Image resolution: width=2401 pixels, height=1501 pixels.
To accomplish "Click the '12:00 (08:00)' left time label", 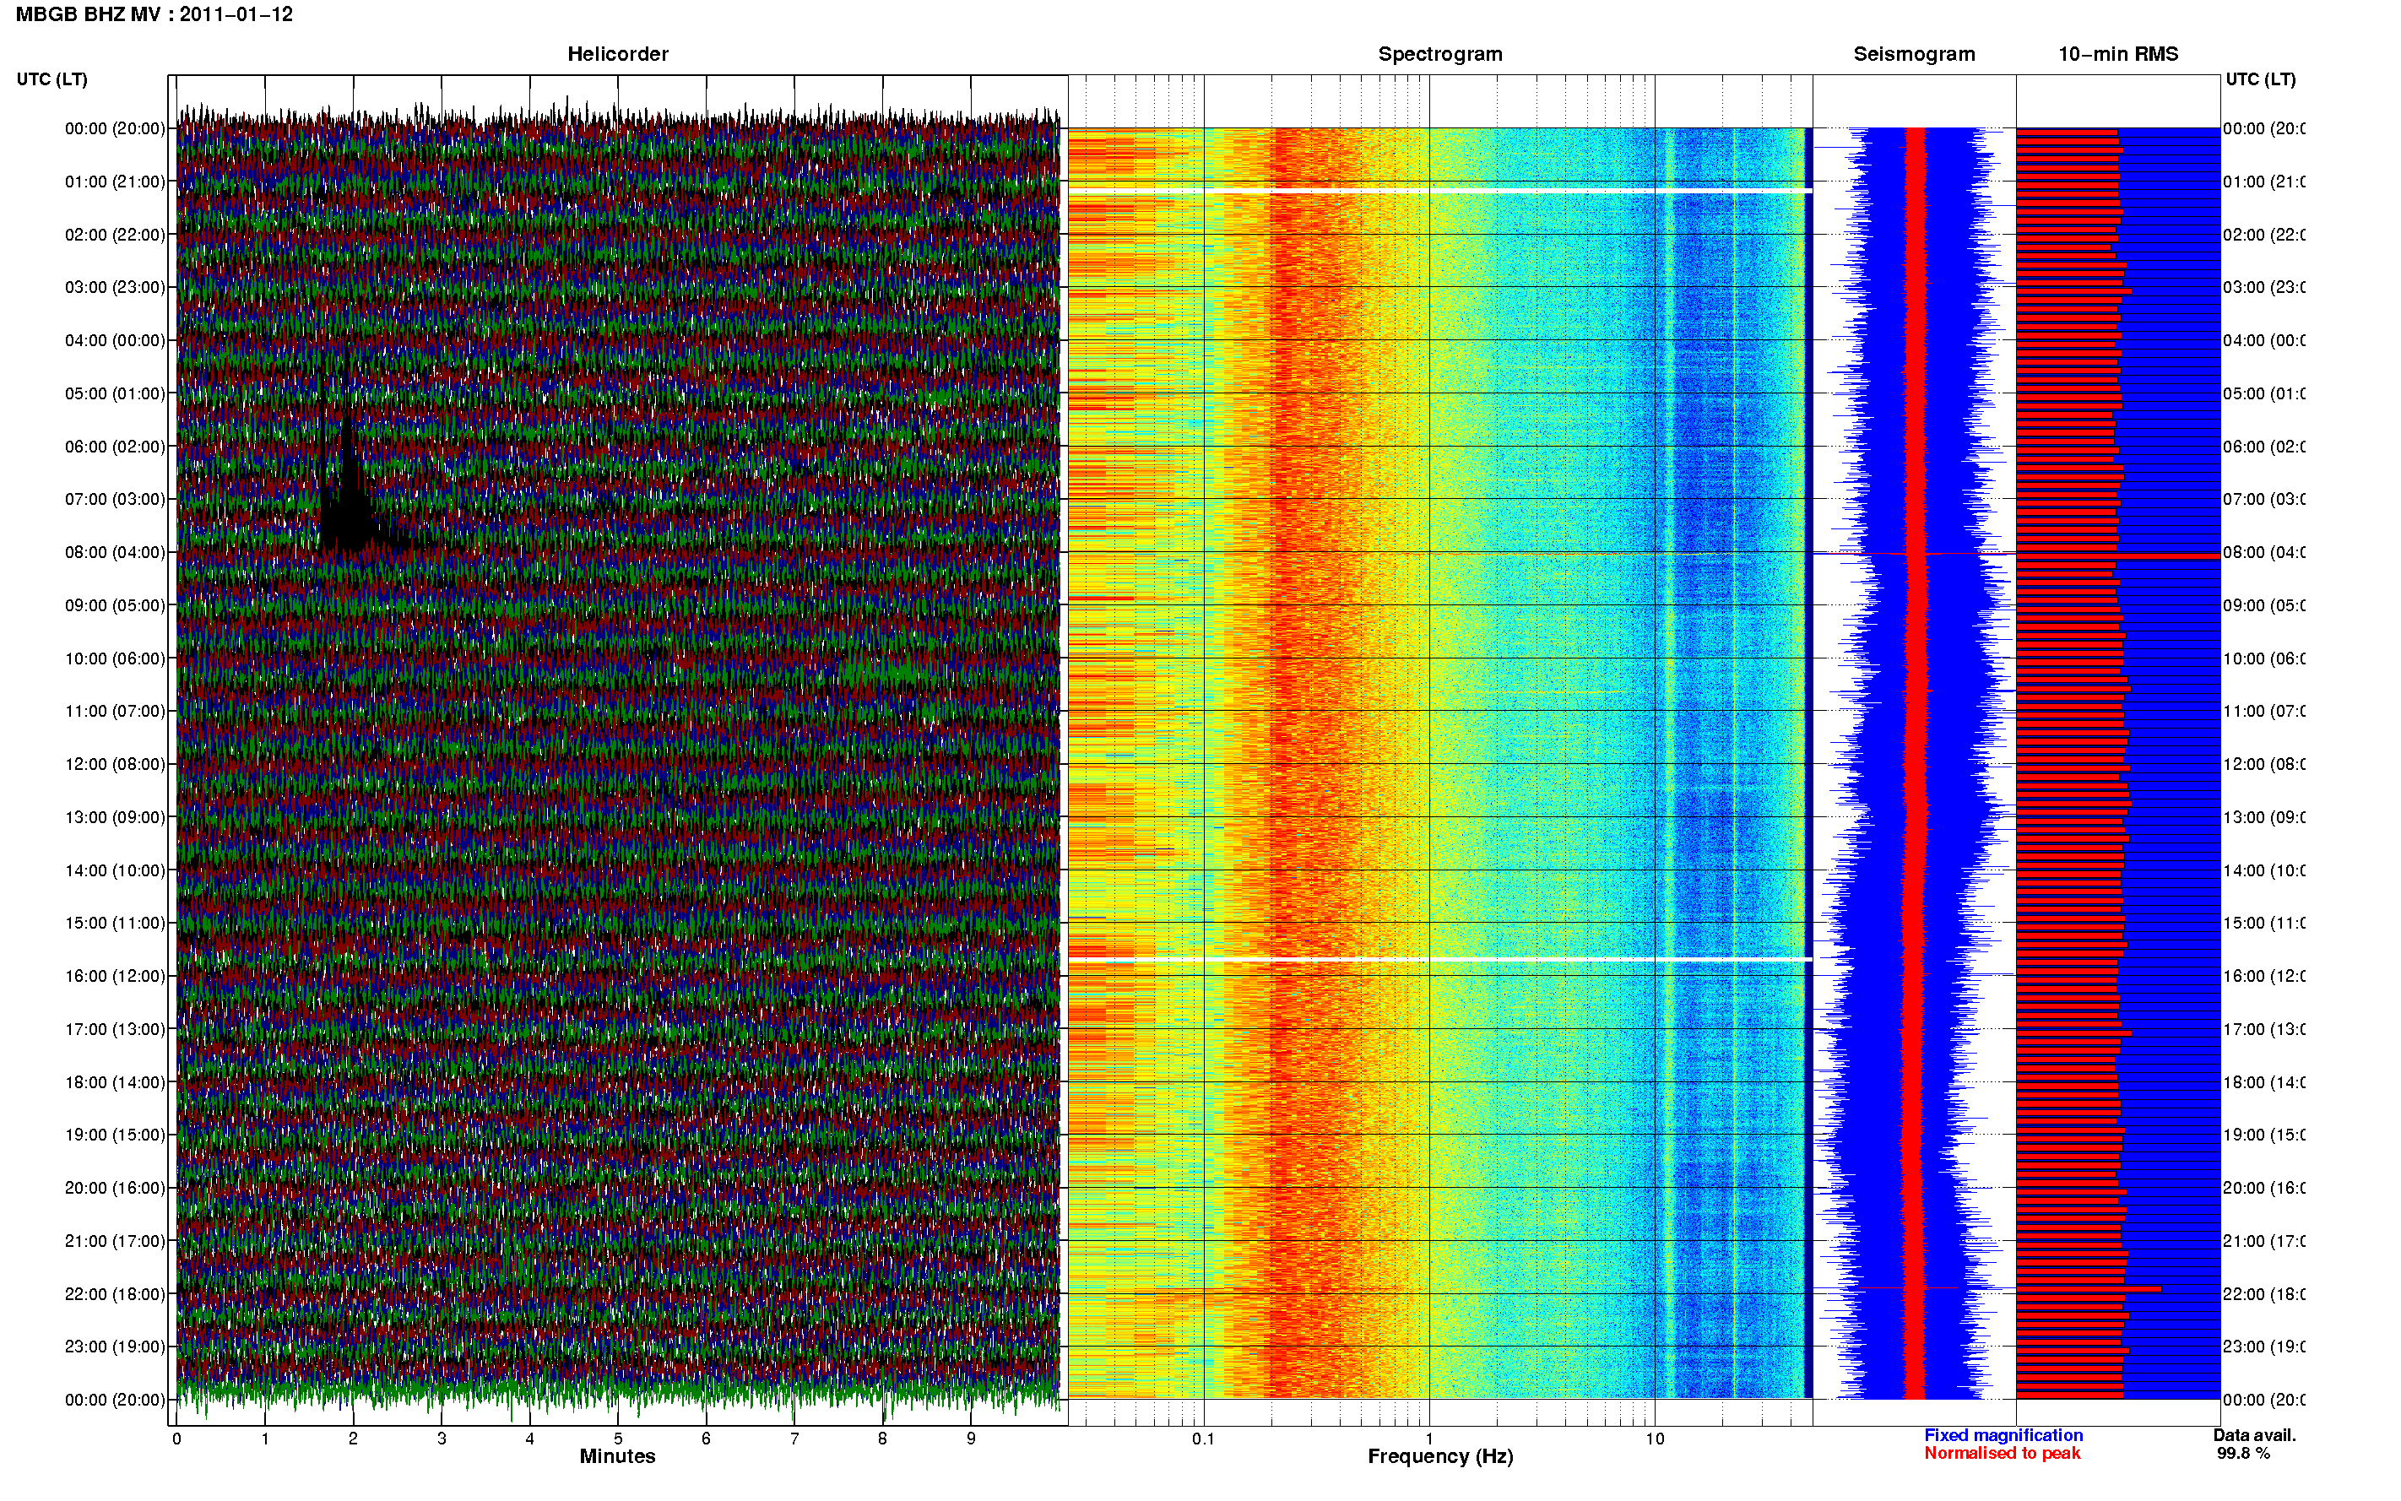I will [x=115, y=764].
